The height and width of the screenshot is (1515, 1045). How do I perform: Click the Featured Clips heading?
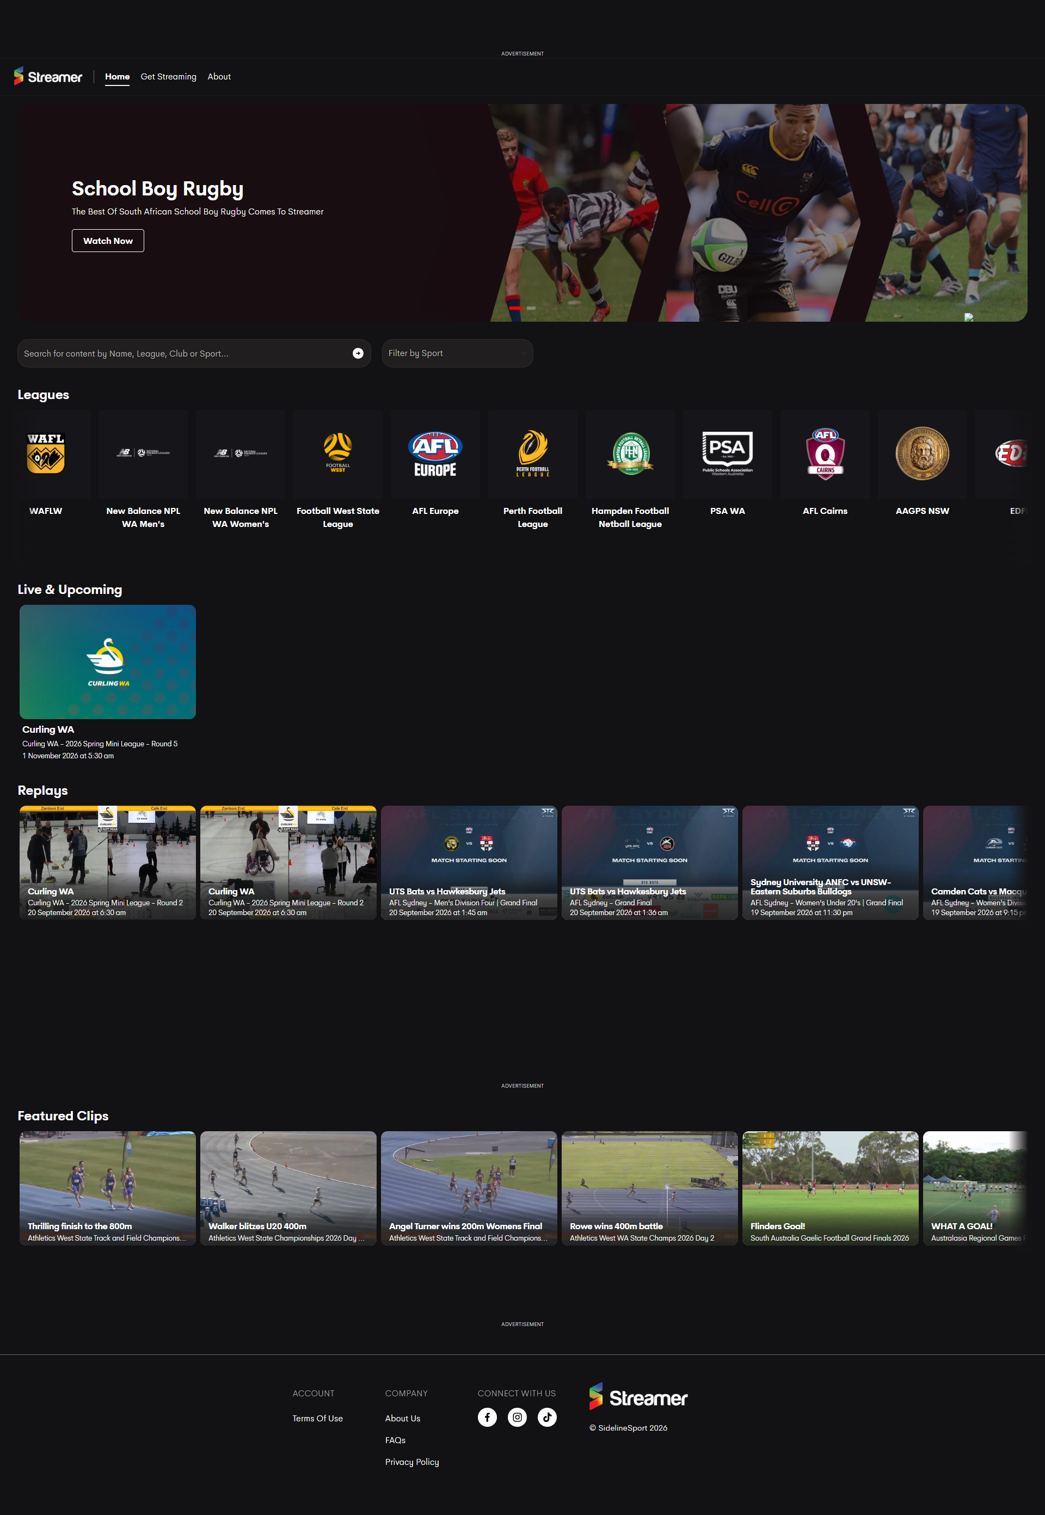[x=63, y=1115]
